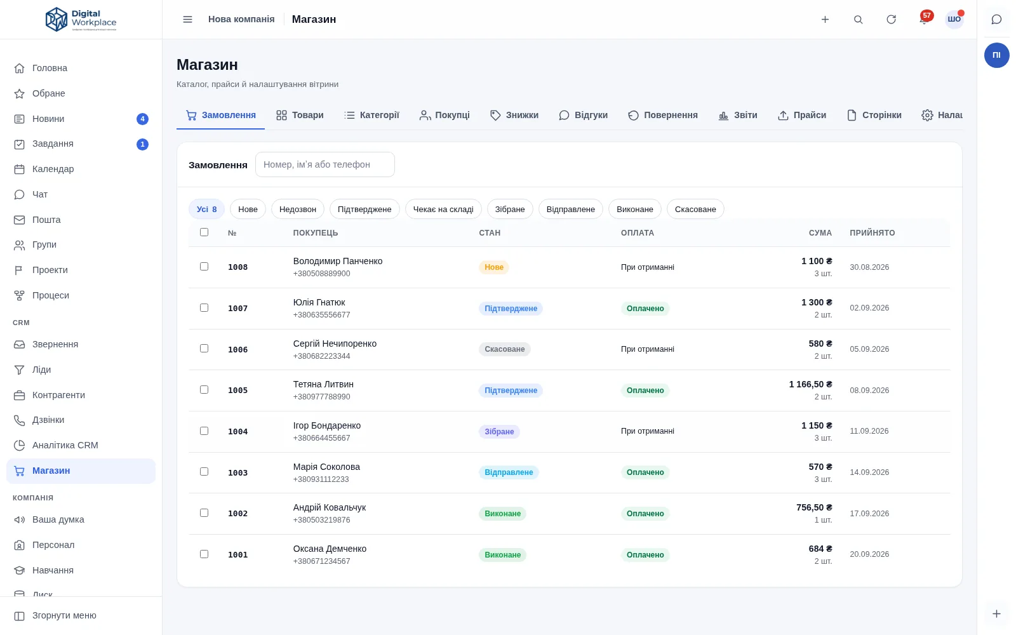Viewport: 1016px width, 635px height.
Task: Click plus icon at bottom right panel
Action: click(996, 613)
